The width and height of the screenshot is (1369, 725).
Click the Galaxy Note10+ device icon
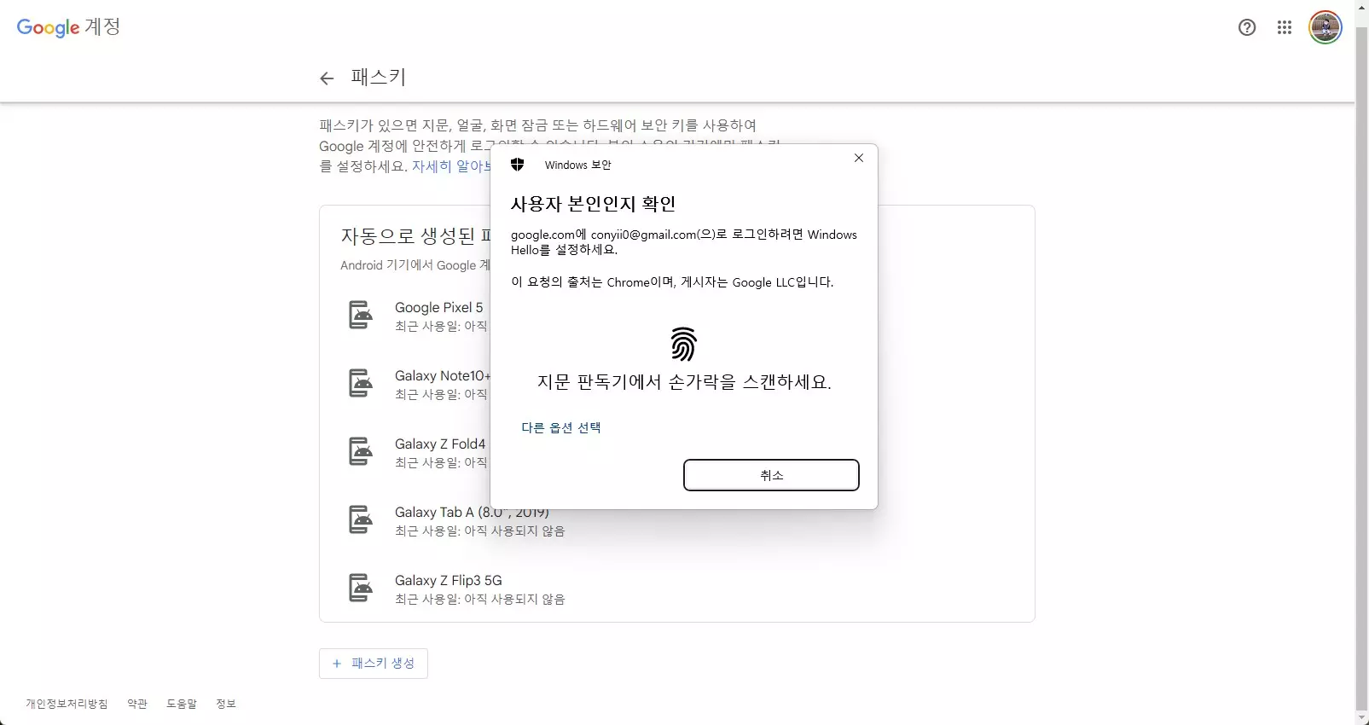click(361, 383)
